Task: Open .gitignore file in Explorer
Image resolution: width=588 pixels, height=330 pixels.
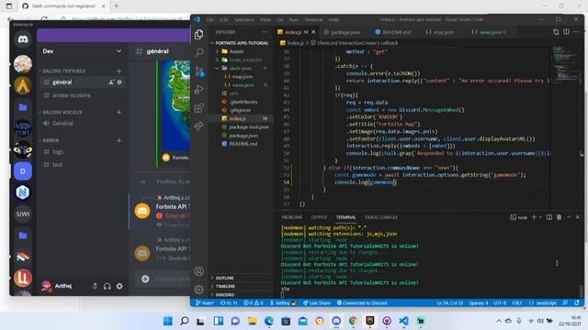Action: coord(240,110)
